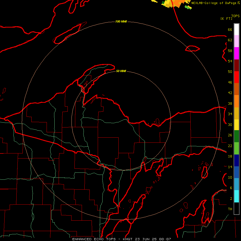Click the '38' legend value
This screenshot has width=241, height=241.
230,103
